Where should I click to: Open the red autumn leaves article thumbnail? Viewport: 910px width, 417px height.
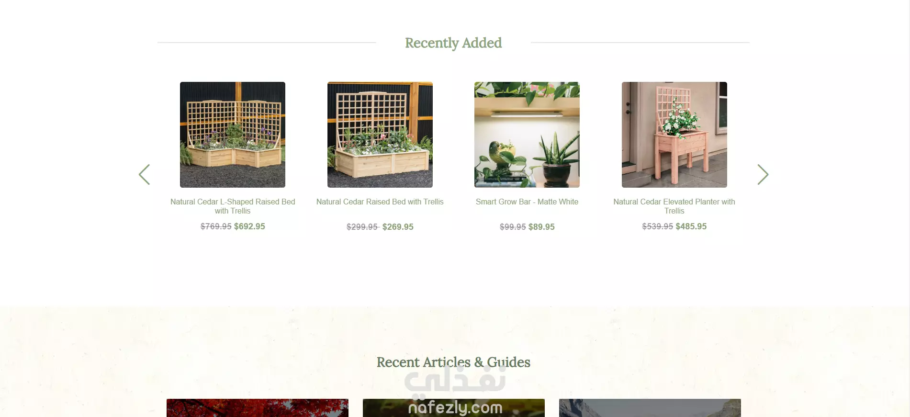[x=258, y=408]
